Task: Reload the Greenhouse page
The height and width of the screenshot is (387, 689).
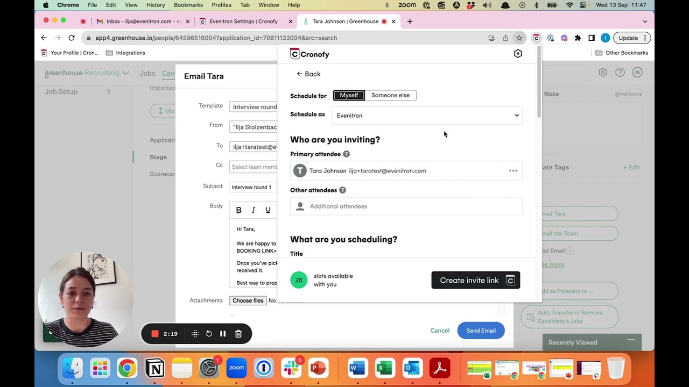Action: coord(72,38)
